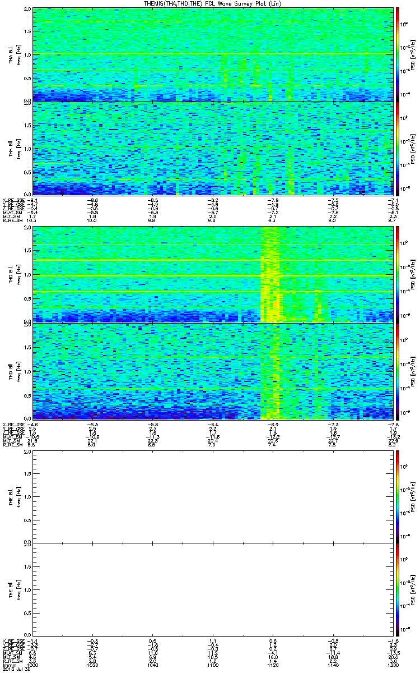Click the color bar beside THD B-perpendicular panel
This screenshot has width=420, height=673.
[398, 275]
